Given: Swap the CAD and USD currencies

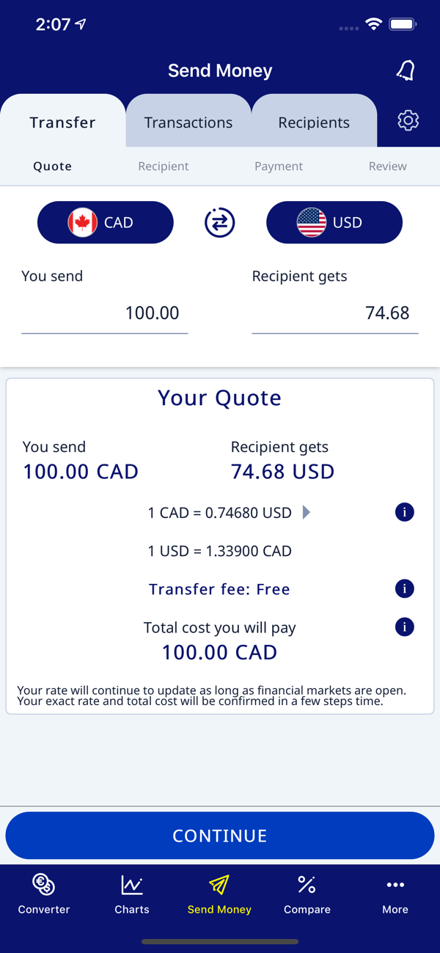Looking at the screenshot, I should 219,222.
